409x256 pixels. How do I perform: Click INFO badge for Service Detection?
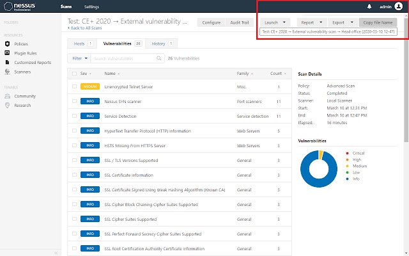(90, 116)
